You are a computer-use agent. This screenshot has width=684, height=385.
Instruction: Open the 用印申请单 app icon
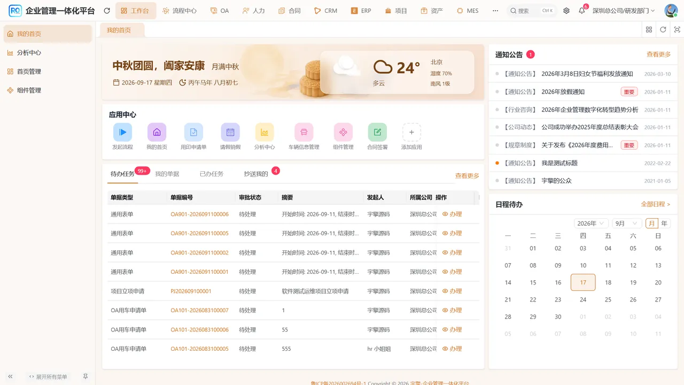[x=193, y=132]
